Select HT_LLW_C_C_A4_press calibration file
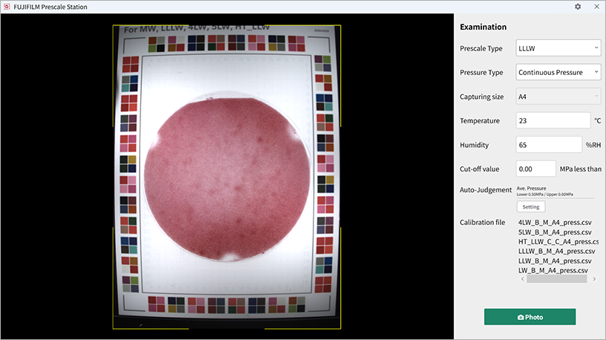The height and width of the screenshot is (340, 606). (x=558, y=242)
